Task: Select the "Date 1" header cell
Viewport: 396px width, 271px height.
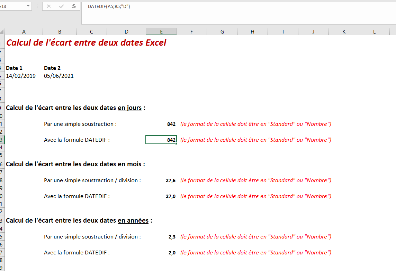Action: point(14,68)
